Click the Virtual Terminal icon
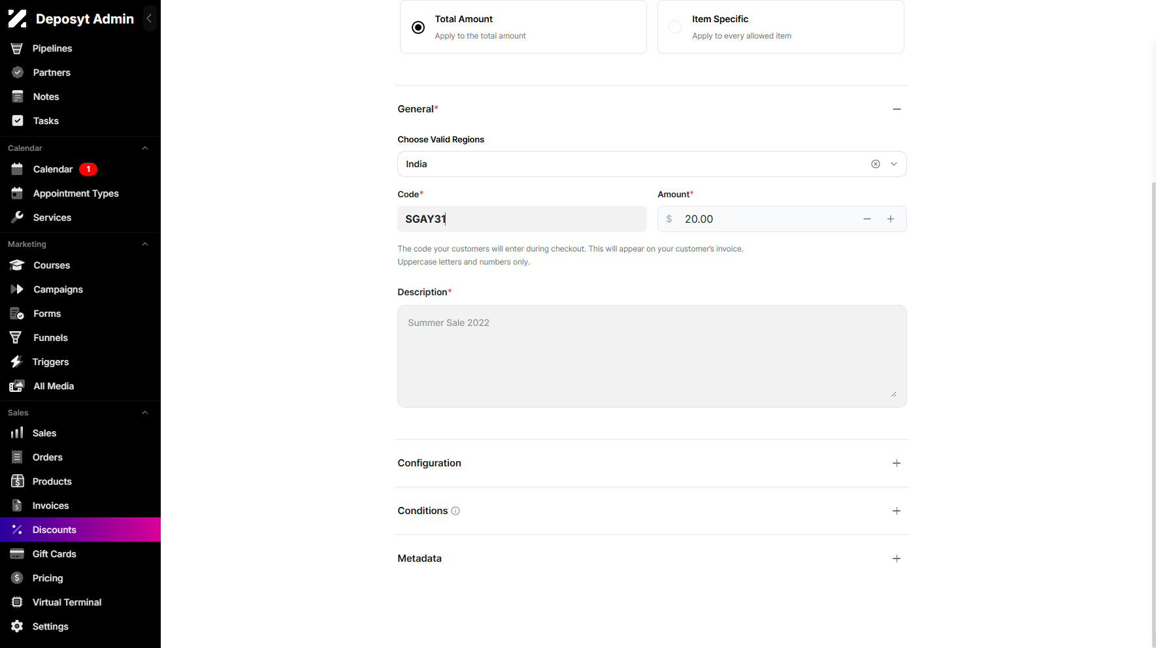The width and height of the screenshot is (1156, 648). pos(17,602)
